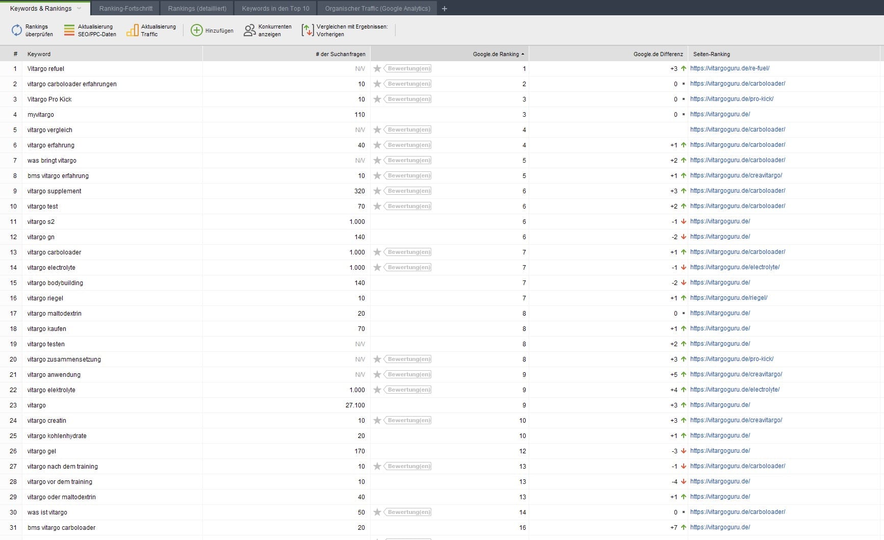Click the star icon for vitargo nach dem training

377,466
